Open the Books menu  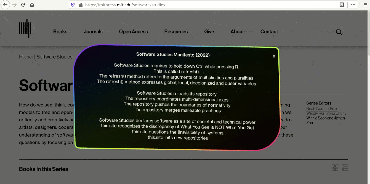click(x=60, y=32)
